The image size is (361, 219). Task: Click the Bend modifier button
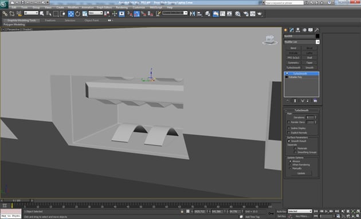(293, 48)
